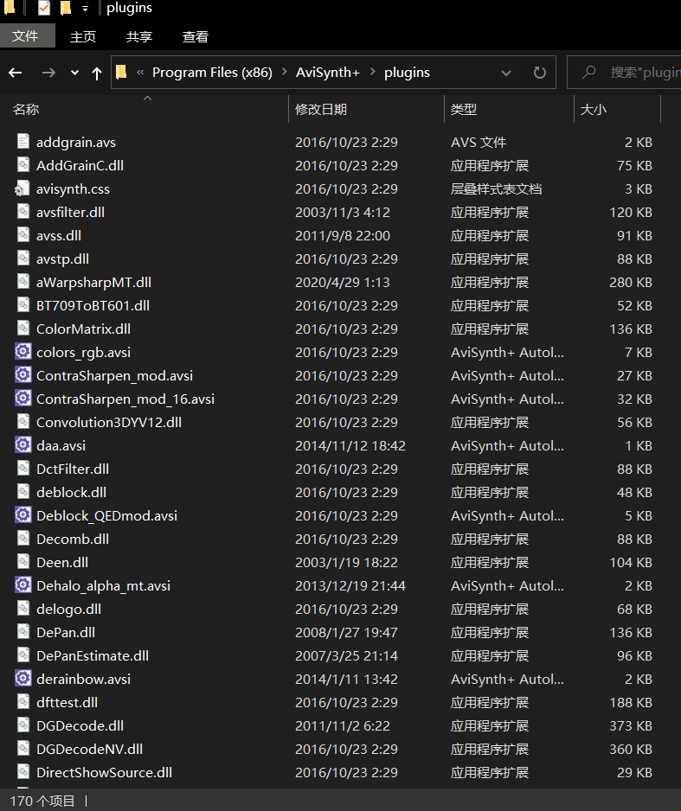Click the ContraSharpen_mod.avsi script icon
The width and height of the screenshot is (681, 811).
click(x=22, y=375)
